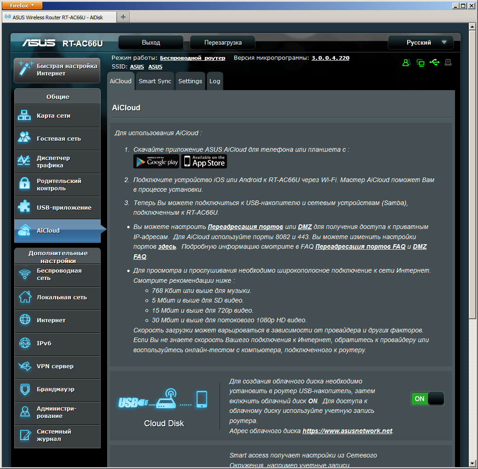Click the Cloud Disk USB router illustration

tap(163, 399)
